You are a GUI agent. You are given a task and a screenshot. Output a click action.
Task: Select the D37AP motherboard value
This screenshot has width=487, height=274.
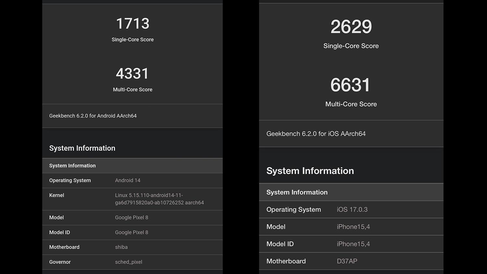(347, 261)
